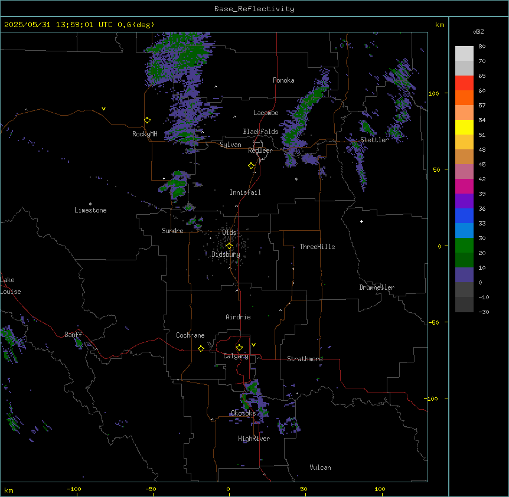
Task: Select the red 60-65 dBZ legend swatch
Action: 464,83
